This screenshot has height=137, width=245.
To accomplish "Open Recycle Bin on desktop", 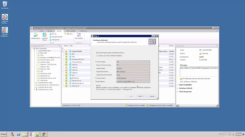I will 5,5.
